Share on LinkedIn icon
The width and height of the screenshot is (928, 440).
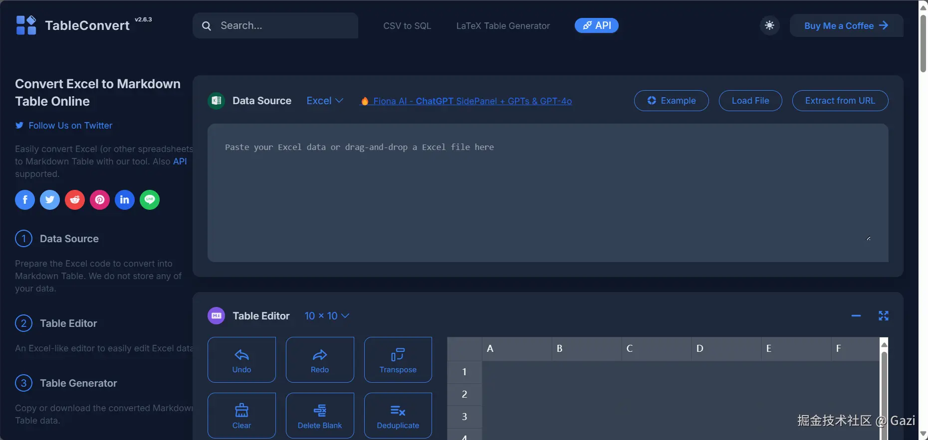125,200
